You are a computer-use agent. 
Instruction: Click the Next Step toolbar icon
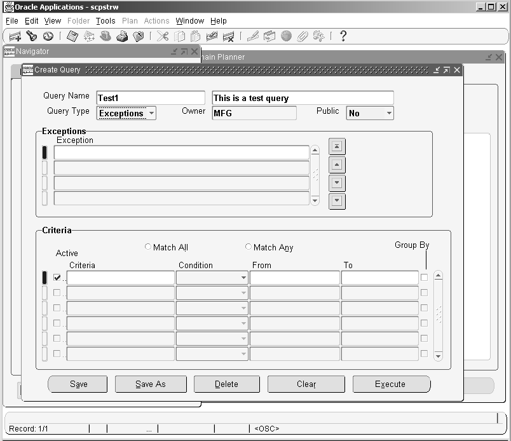pos(89,36)
